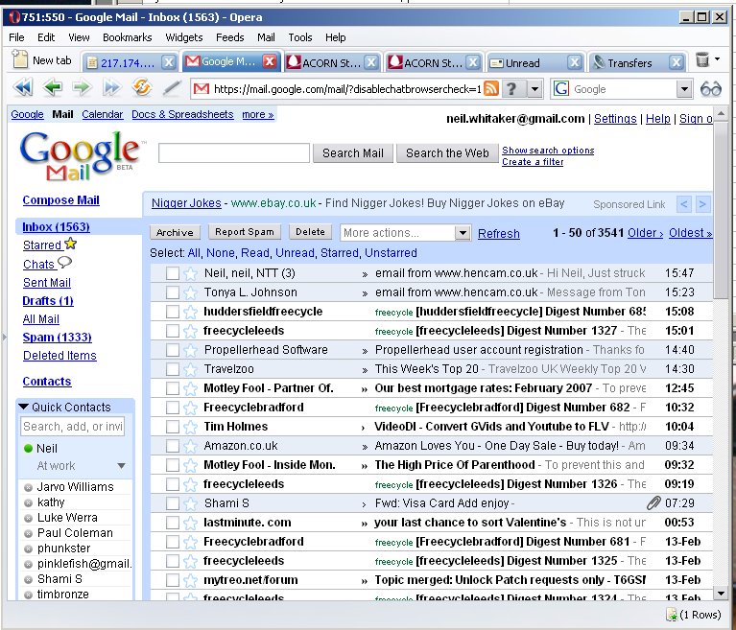
Task: Go forward with the green right arrow
Action: (x=82, y=87)
